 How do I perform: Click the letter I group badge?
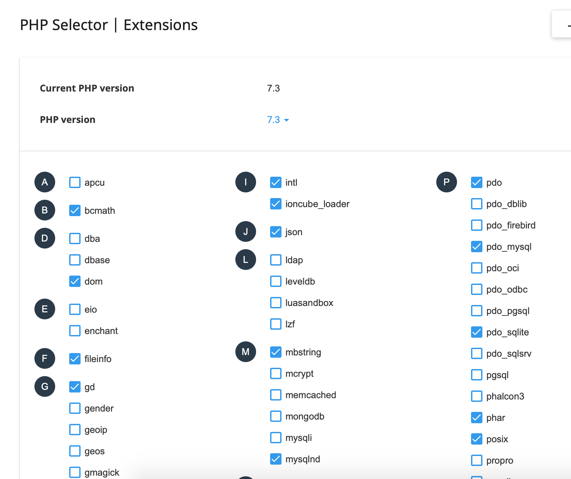246,182
